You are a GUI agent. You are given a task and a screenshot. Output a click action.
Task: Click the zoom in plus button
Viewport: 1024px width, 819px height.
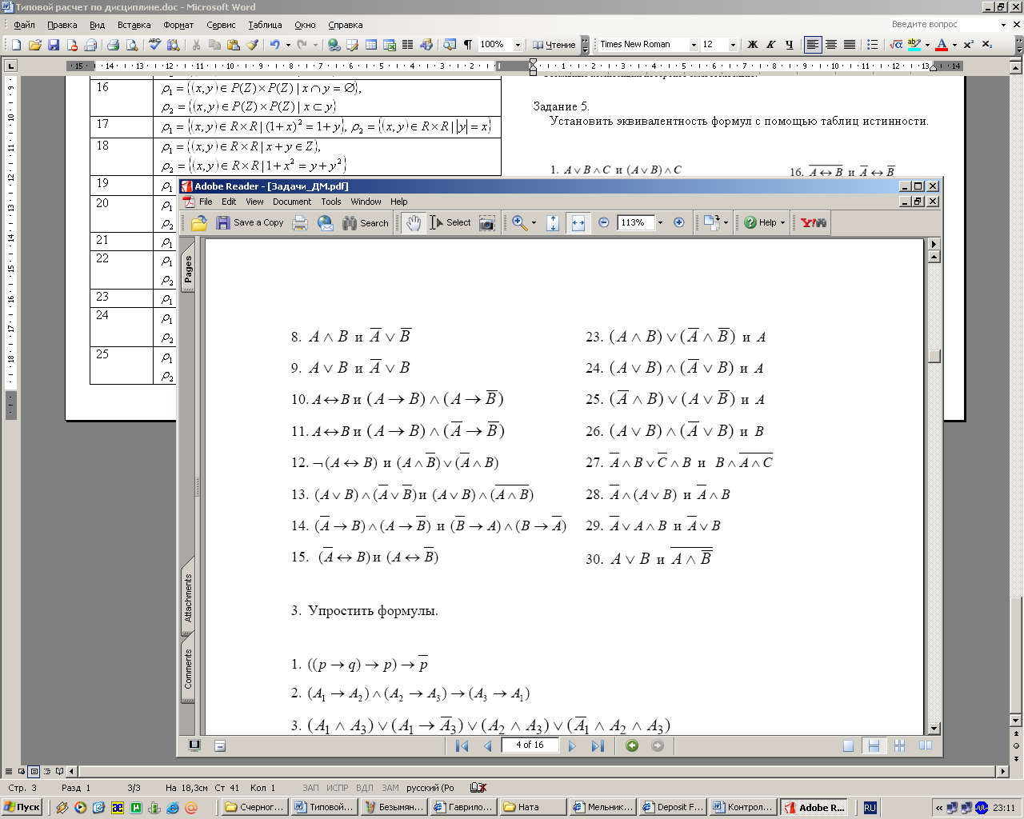(x=679, y=223)
